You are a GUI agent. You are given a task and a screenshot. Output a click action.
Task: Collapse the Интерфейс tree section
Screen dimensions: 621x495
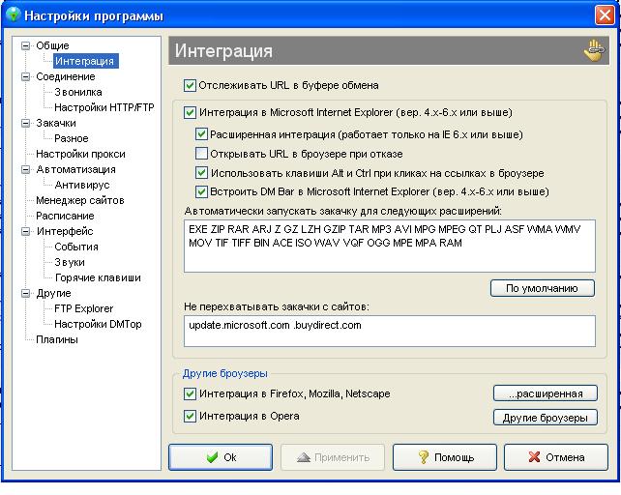[26, 231]
